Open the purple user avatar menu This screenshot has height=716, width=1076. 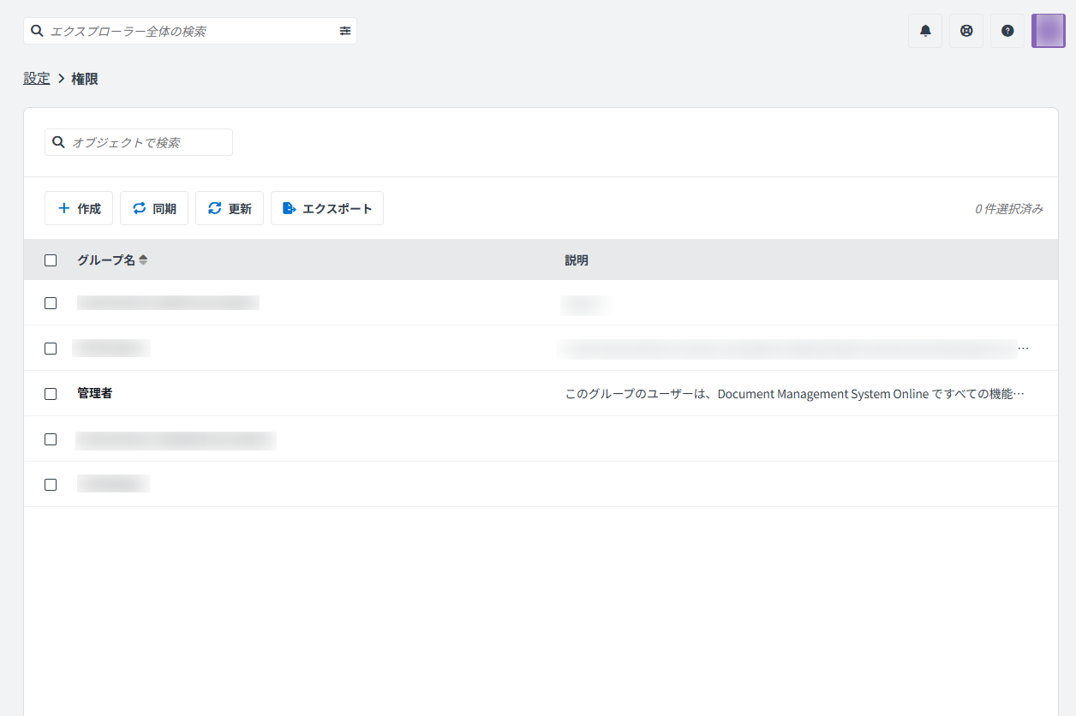pyautogui.click(x=1048, y=31)
